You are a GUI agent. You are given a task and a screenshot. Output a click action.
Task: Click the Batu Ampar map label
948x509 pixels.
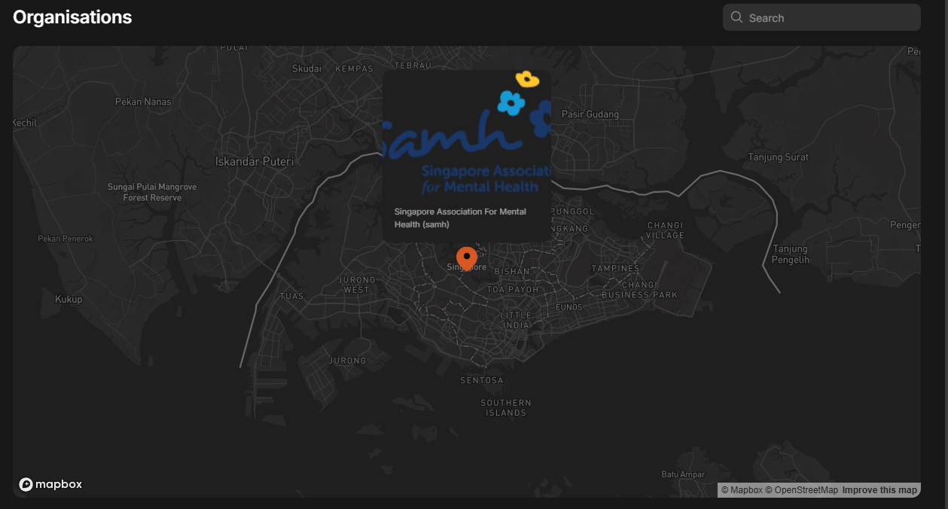tap(683, 474)
